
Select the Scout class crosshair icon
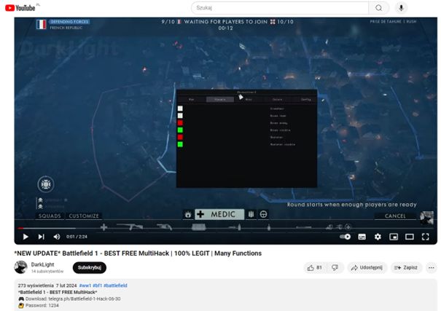263,214
